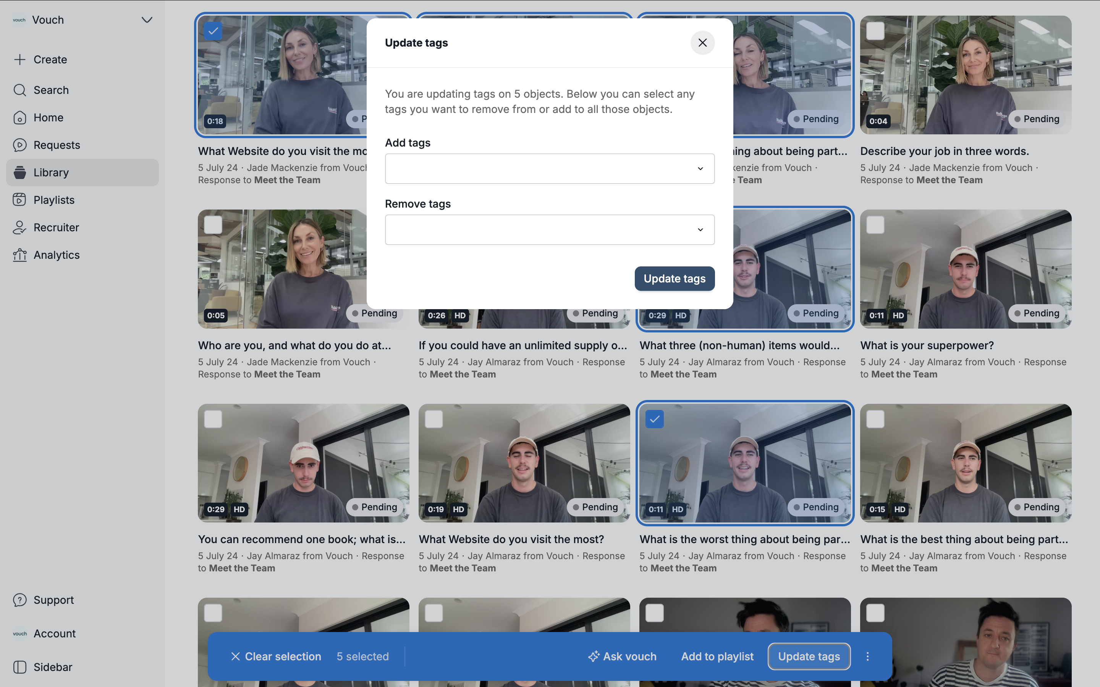Viewport: 1100px width, 687px height.
Task: Click the Vouch workspace logo
Action: 19,20
